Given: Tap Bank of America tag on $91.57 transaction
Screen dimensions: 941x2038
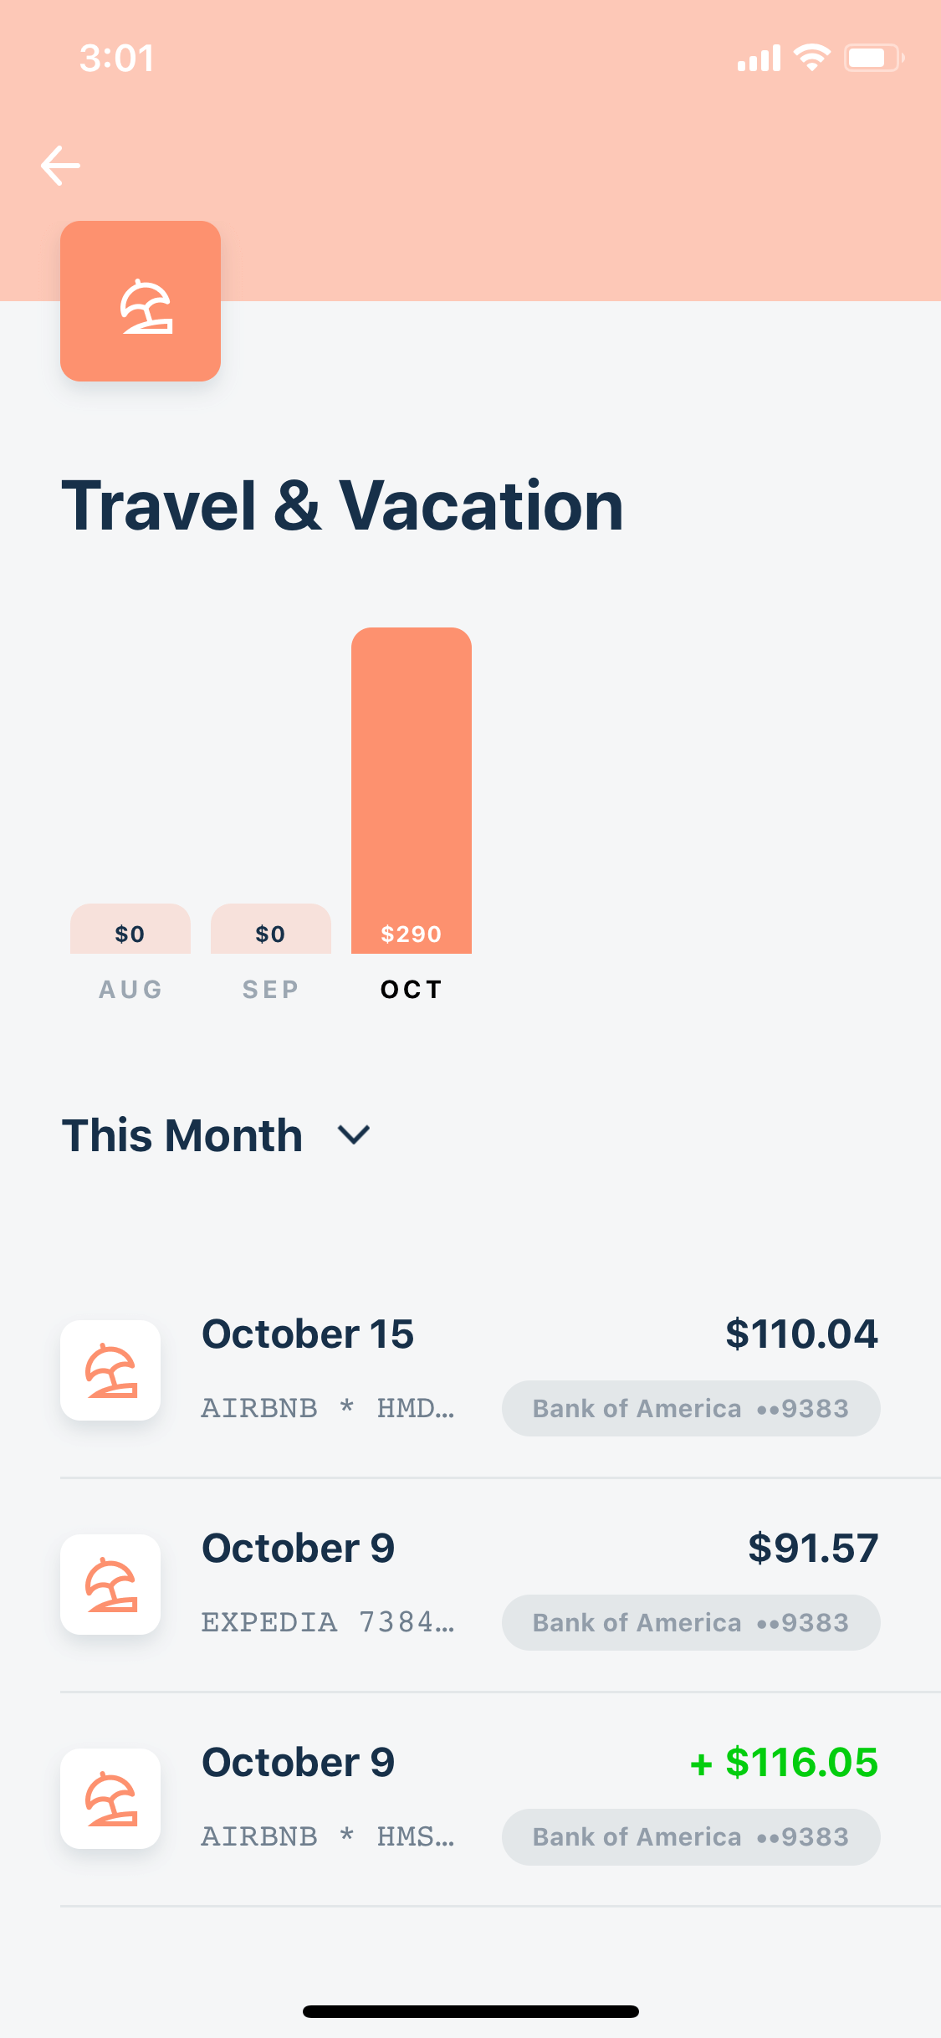Looking at the screenshot, I should coord(691,1623).
